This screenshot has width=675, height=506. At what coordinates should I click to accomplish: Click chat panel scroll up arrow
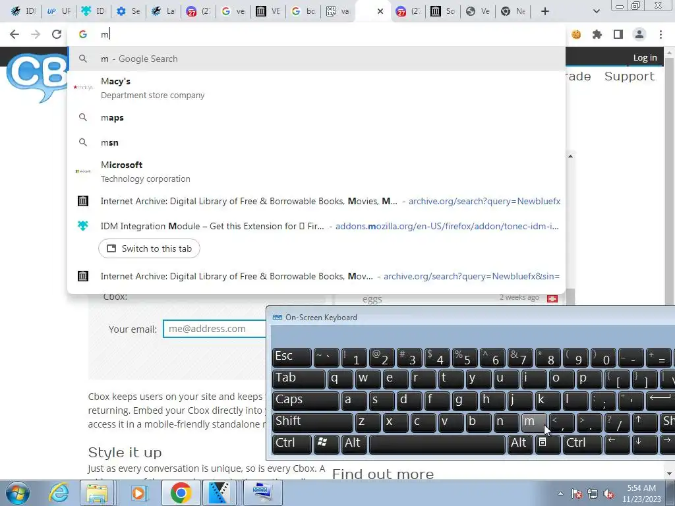click(570, 156)
